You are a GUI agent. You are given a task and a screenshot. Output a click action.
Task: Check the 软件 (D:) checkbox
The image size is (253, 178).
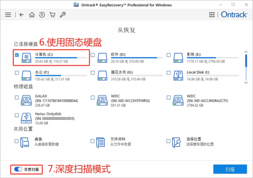tap(93, 55)
